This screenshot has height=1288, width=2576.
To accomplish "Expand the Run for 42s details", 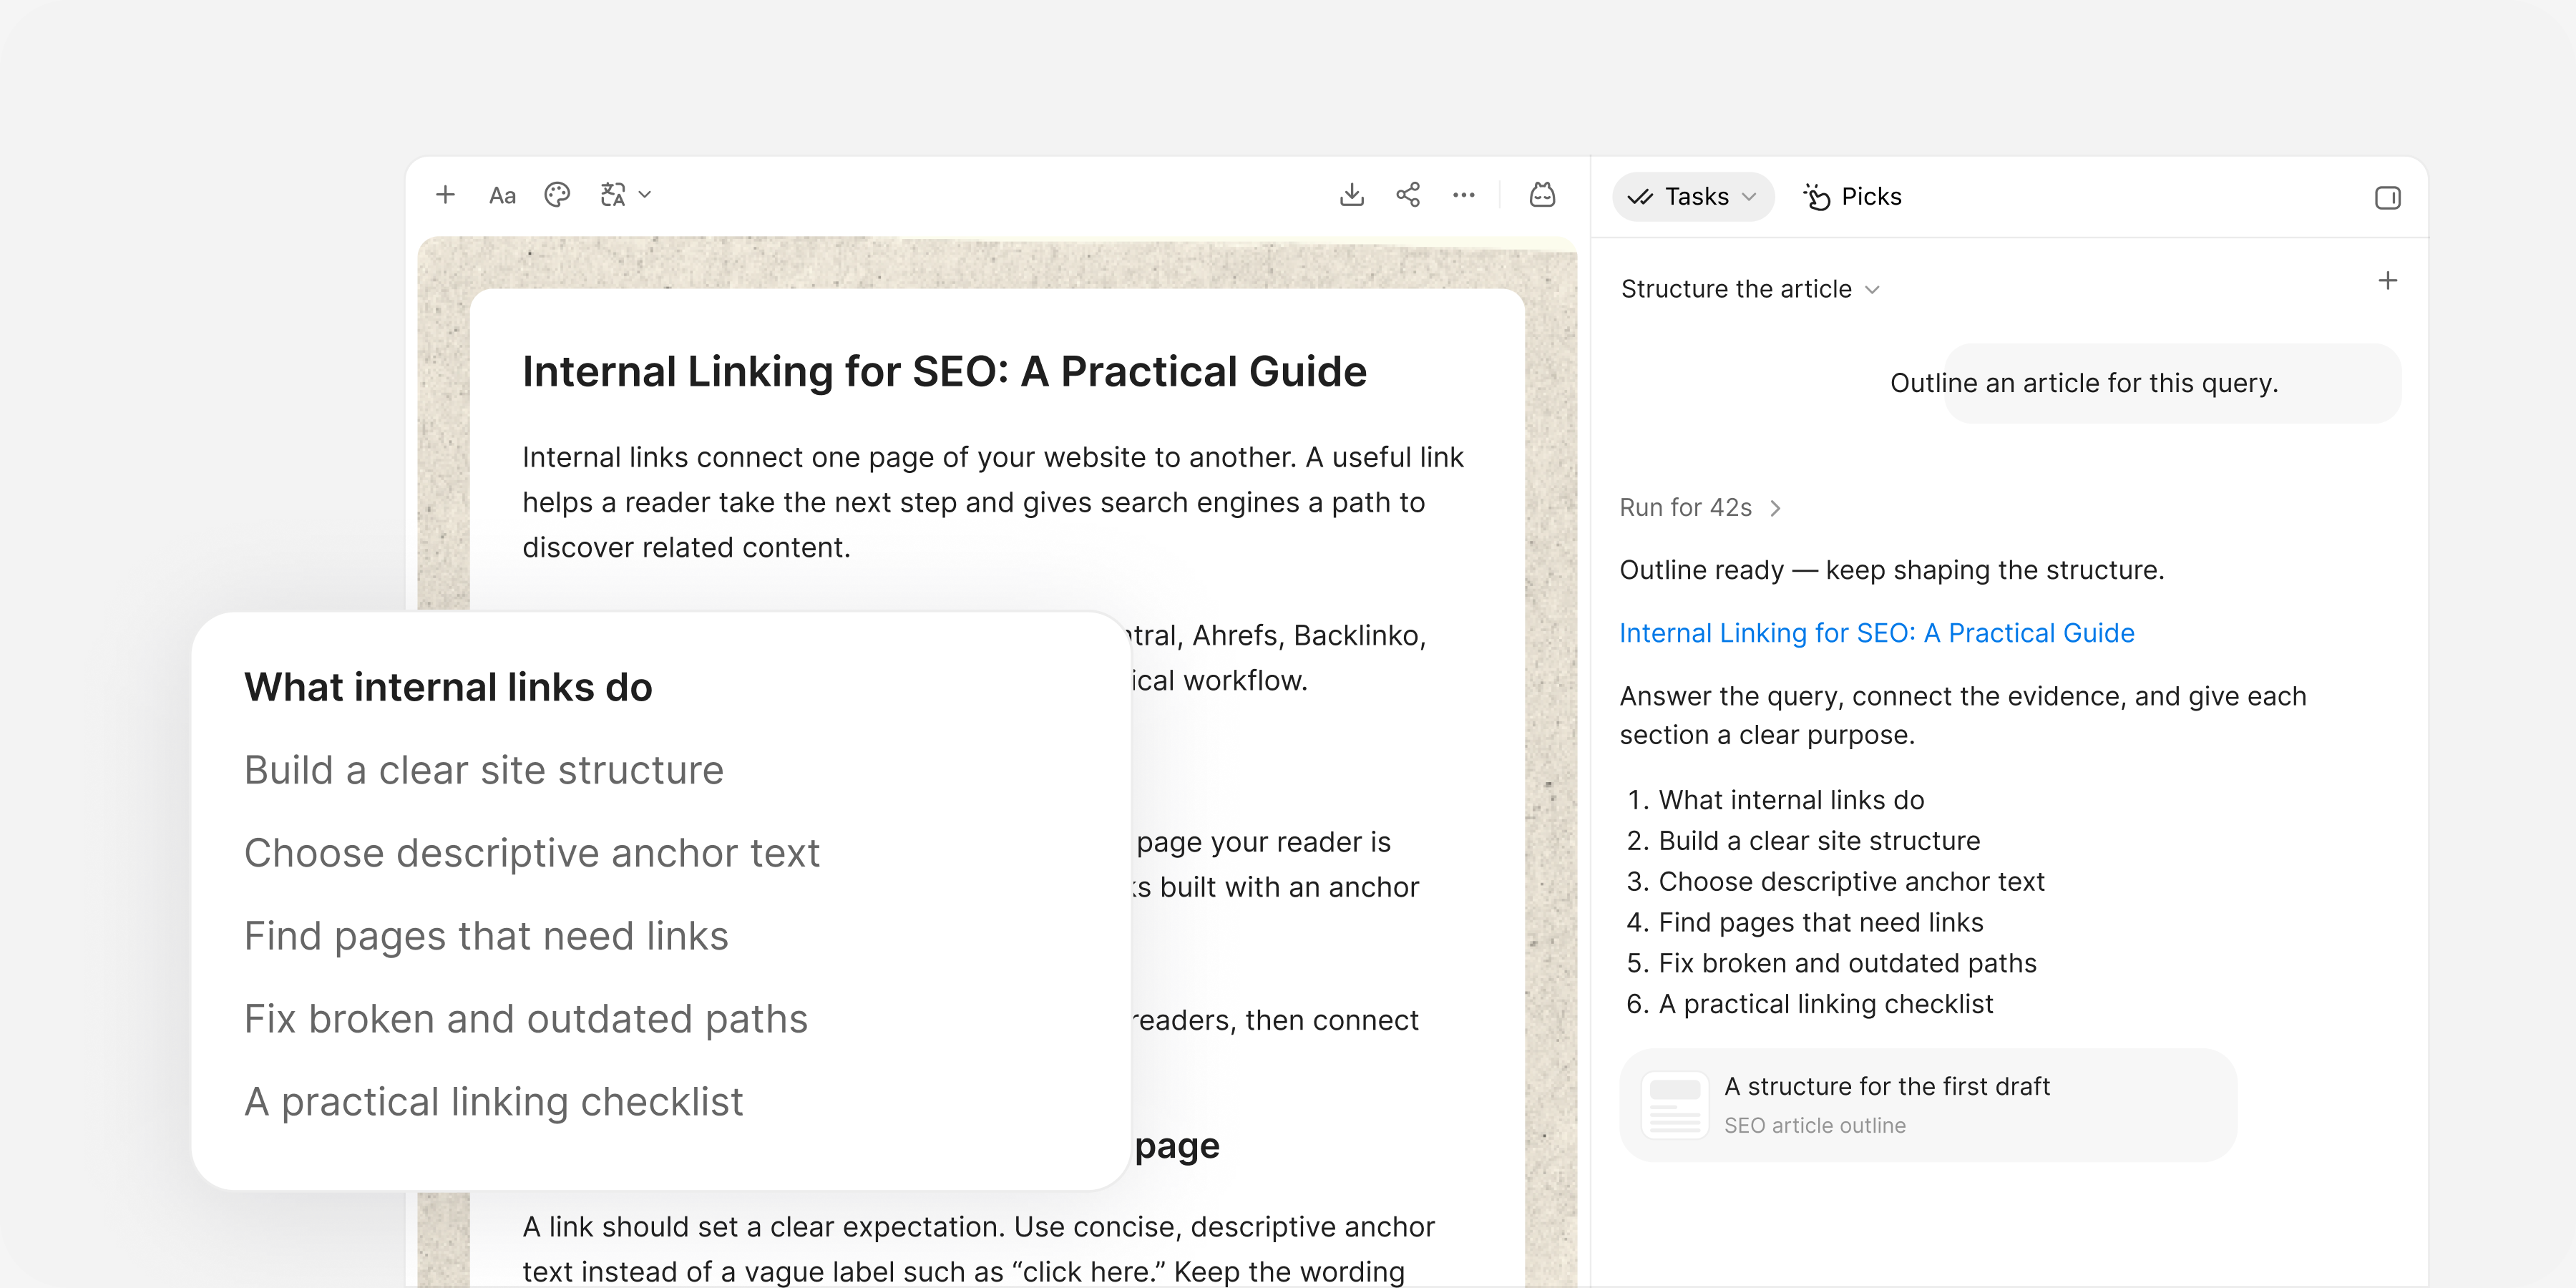I will coord(1700,508).
